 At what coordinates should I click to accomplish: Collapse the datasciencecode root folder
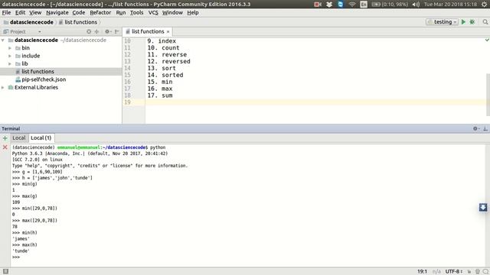pyautogui.click(x=3, y=40)
